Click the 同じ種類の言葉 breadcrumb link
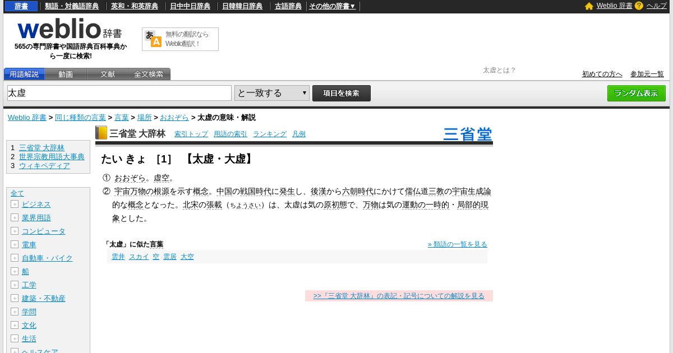673x353 pixels. click(x=80, y=117)
